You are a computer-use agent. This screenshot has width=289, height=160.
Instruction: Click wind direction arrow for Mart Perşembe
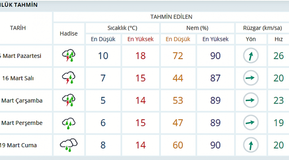[251, 123]
